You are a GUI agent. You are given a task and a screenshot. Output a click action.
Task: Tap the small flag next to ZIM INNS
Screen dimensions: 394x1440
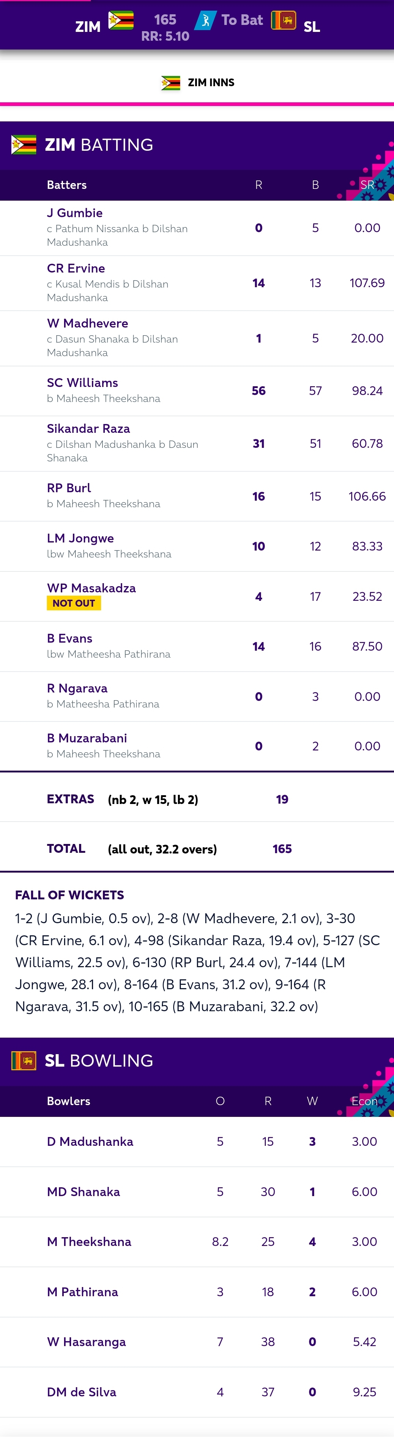click(x=171, y=83)
